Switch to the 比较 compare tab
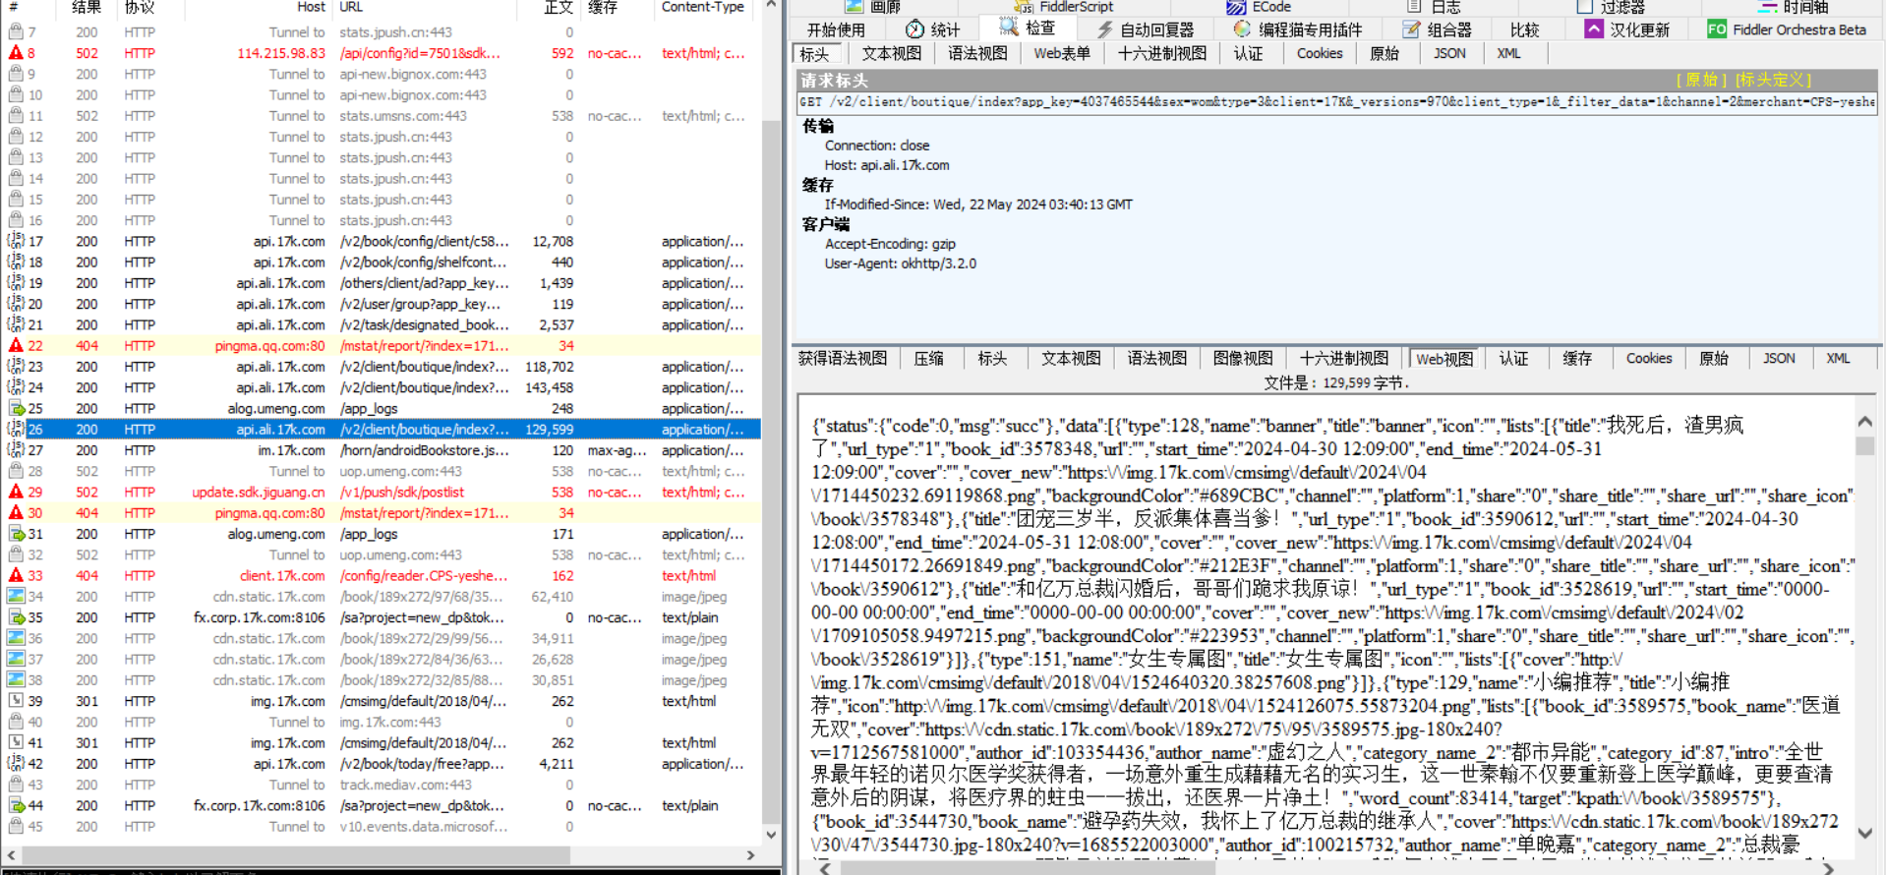The image size is (1886, 875). pos(1524,30)
